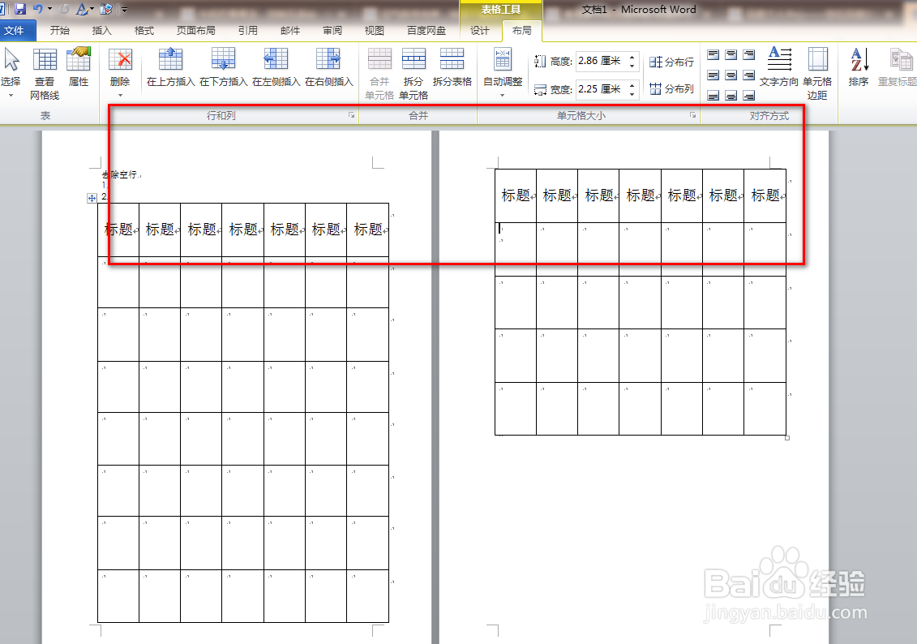Align cell text bottom left

click(x=713, y=96)
